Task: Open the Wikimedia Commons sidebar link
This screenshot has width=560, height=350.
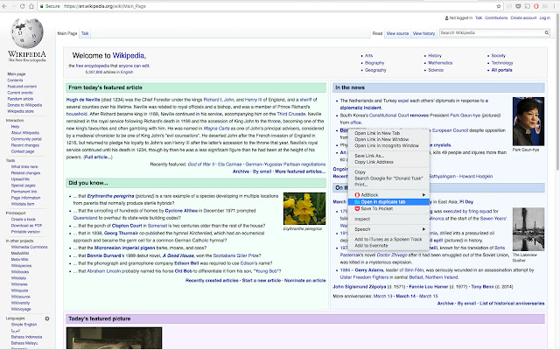Action: click(x=29, y=247)
